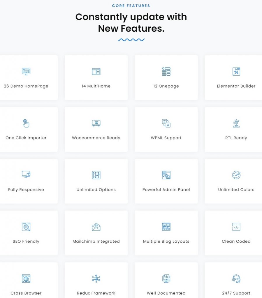Select the "Elementor Builder" label

[236, 86]
